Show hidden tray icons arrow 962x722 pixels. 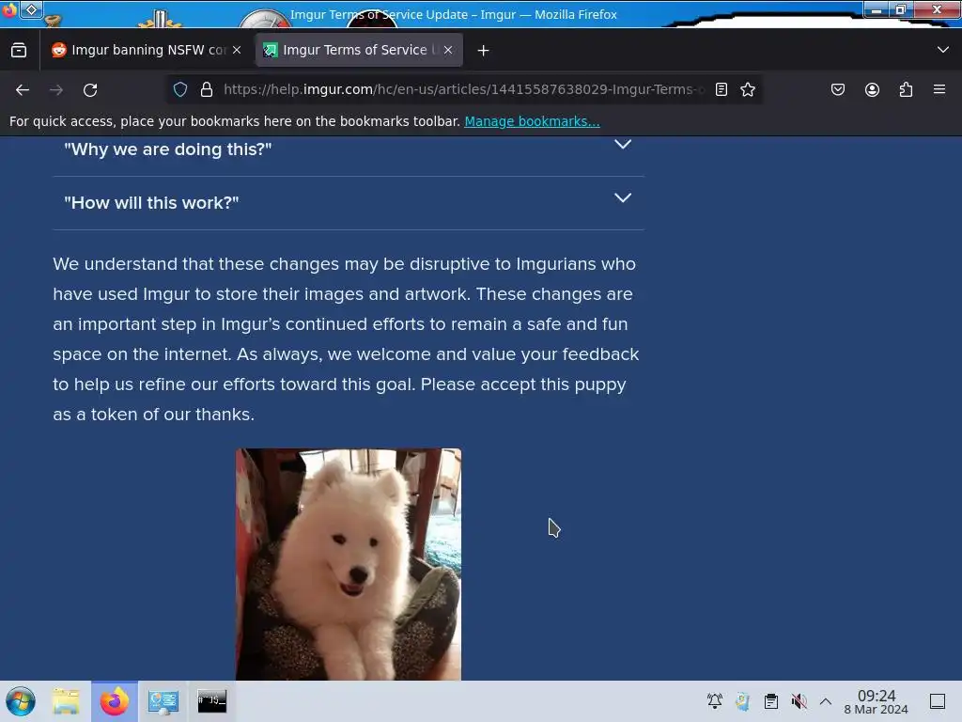(826, 701)
